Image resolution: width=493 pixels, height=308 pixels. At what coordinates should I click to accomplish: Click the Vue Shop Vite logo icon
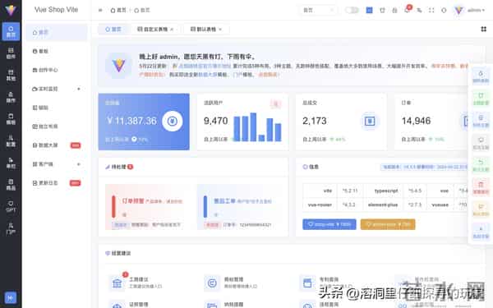coord(11,10)
